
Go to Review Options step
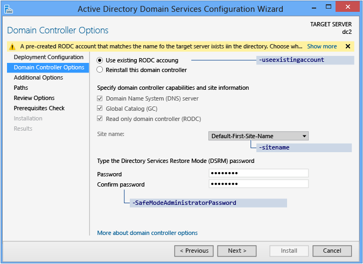(34, 98)
